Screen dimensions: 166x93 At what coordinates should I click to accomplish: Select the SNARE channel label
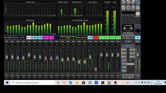pyautogui.click(x=29, y=37)
